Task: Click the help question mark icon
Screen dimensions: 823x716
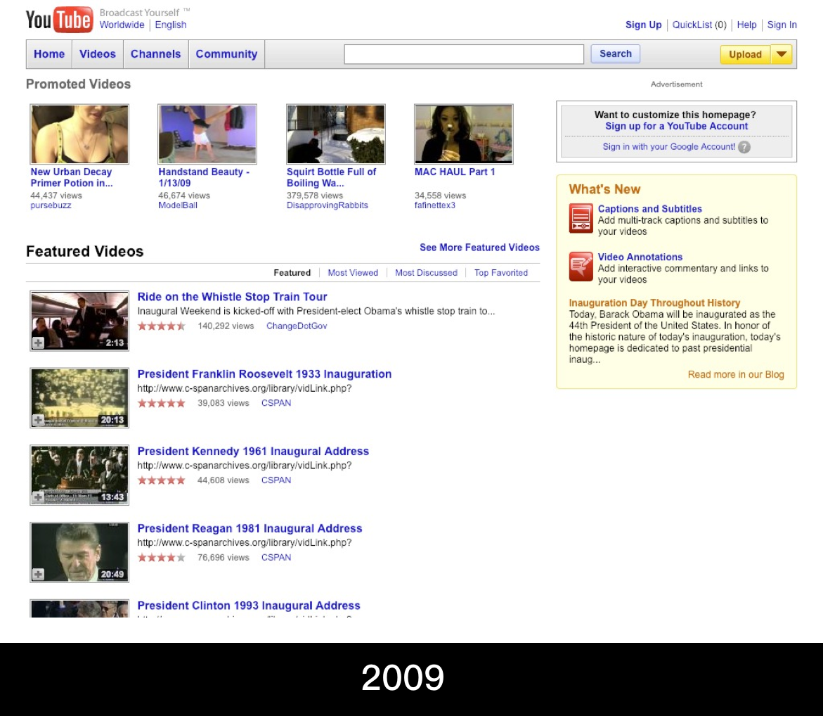Action: [744, 147]
